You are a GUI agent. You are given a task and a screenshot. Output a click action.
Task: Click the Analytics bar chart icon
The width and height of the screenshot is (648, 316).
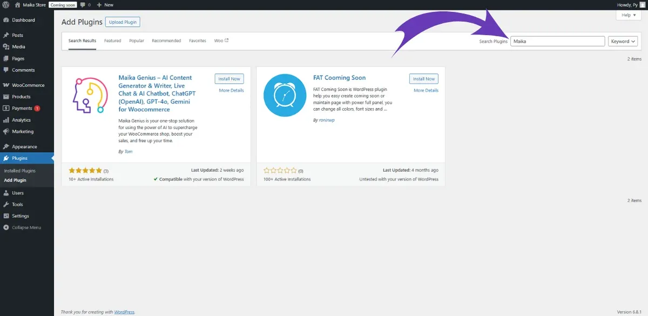click(6, 120)
